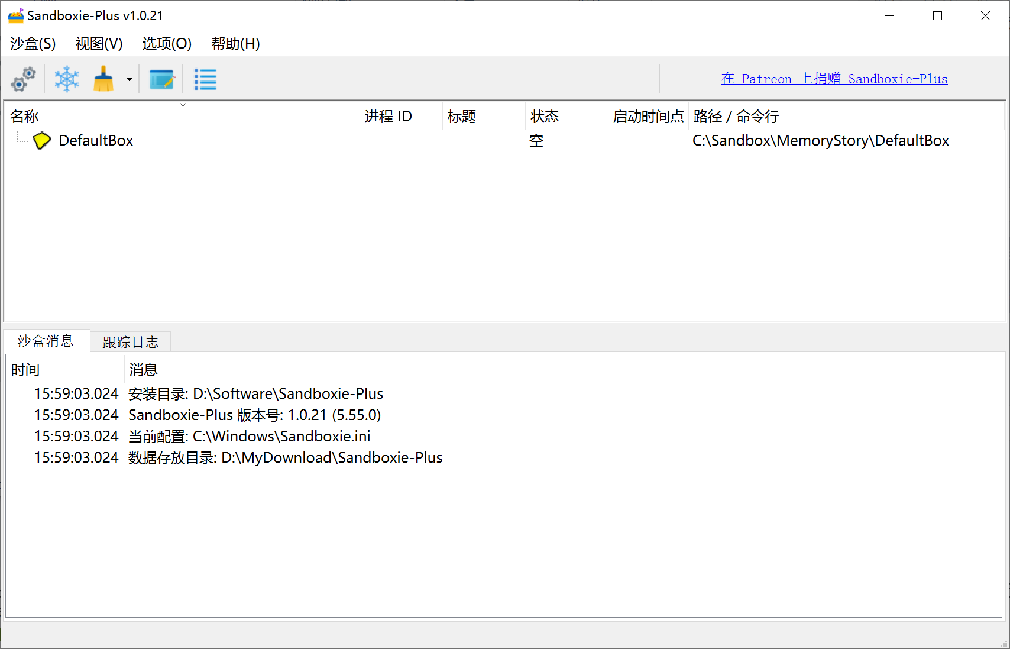This screenshot has width=1010, height=649.
Task: Open the 选项(O) menu
Action: coord(167,44)
